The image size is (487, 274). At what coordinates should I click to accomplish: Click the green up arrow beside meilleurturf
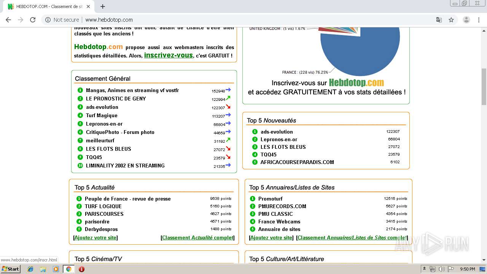coord(228,140)
